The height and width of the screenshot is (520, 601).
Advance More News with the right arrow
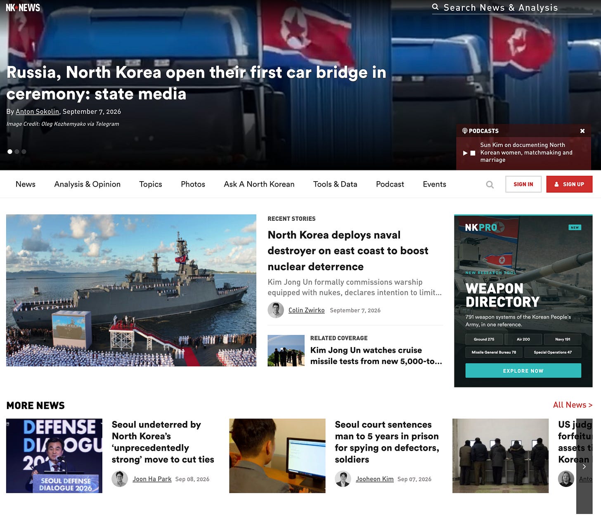tap(584, 466)
